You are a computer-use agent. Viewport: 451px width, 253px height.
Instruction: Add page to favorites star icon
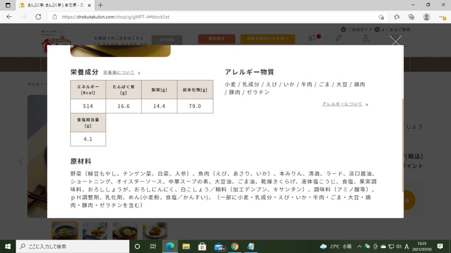(381, 17)
